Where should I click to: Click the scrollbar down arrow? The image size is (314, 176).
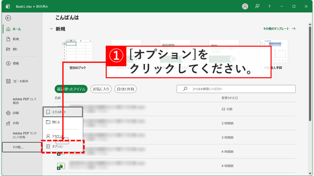pyautogui.click(x=310, y=174)
